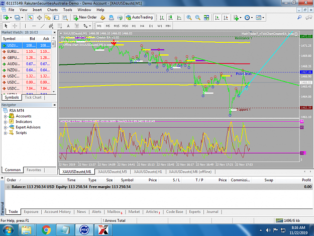Switch to candlestick chart display icon

(170, 18)
